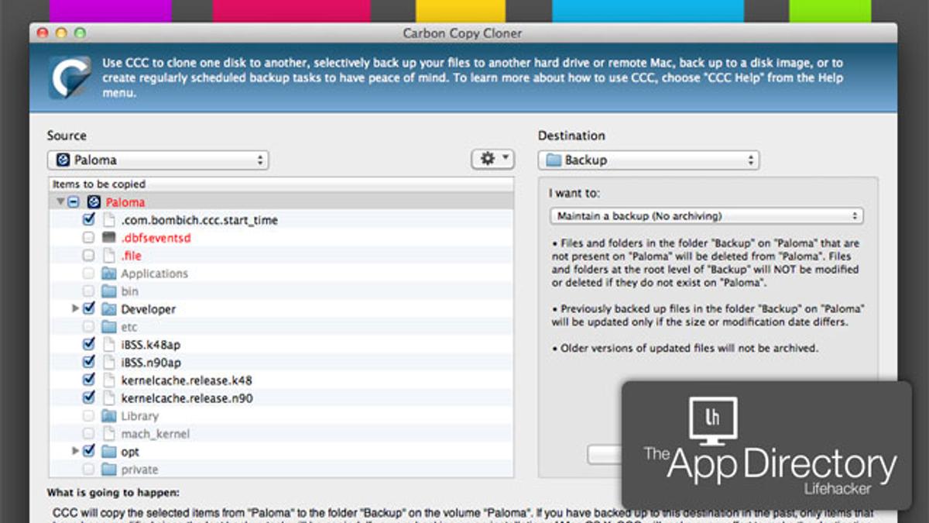The height and width of the screenshot is (523, 929).
Task: Toggle the kernelcache.release.k48 checkbox
Action: 88,380
